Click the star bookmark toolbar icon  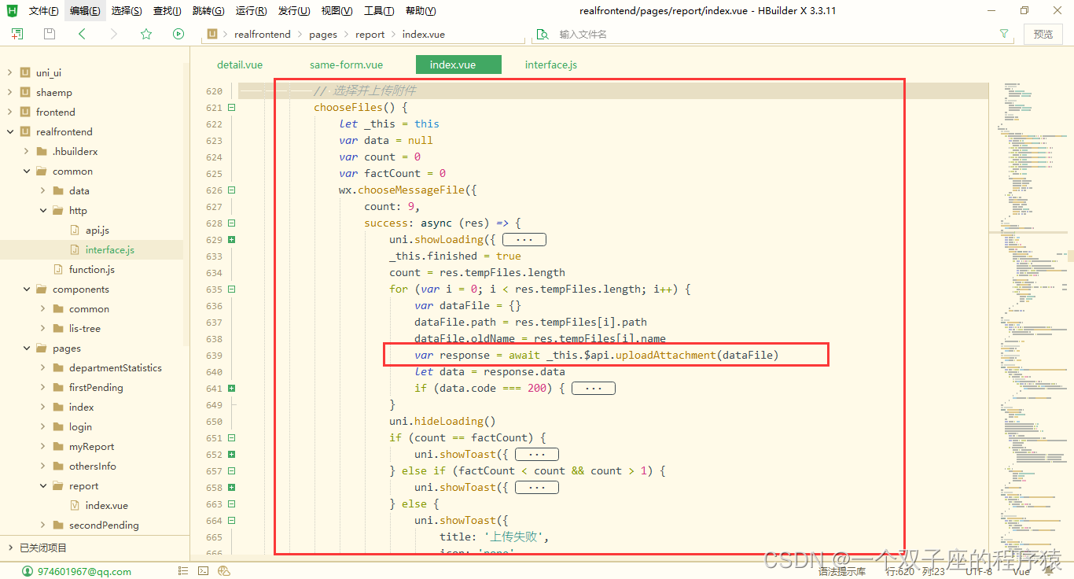pyautogui.click(x=146, y=34)
